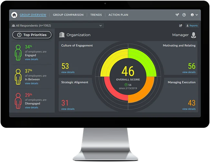The width and height of the screenshot is (210, 162).
Task: Click the green Engaged employee figure icon
Action: (18, 52)
